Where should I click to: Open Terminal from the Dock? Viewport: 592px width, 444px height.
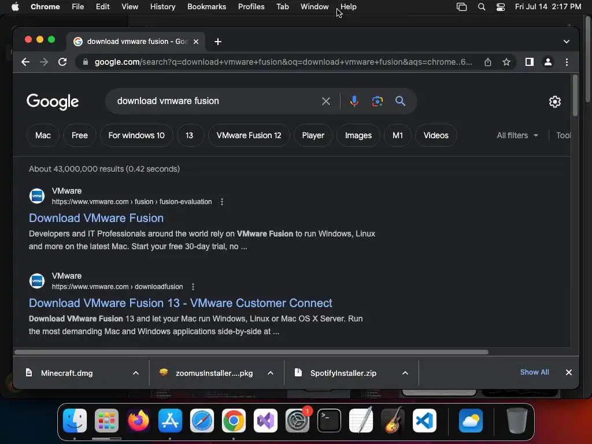pos(329,421)
